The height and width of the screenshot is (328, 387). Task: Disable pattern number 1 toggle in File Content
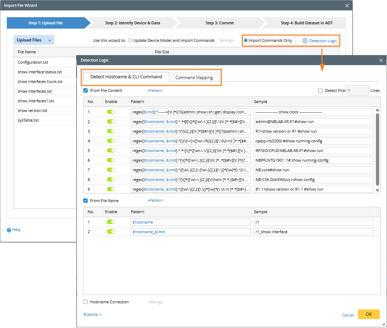[111, 112]
